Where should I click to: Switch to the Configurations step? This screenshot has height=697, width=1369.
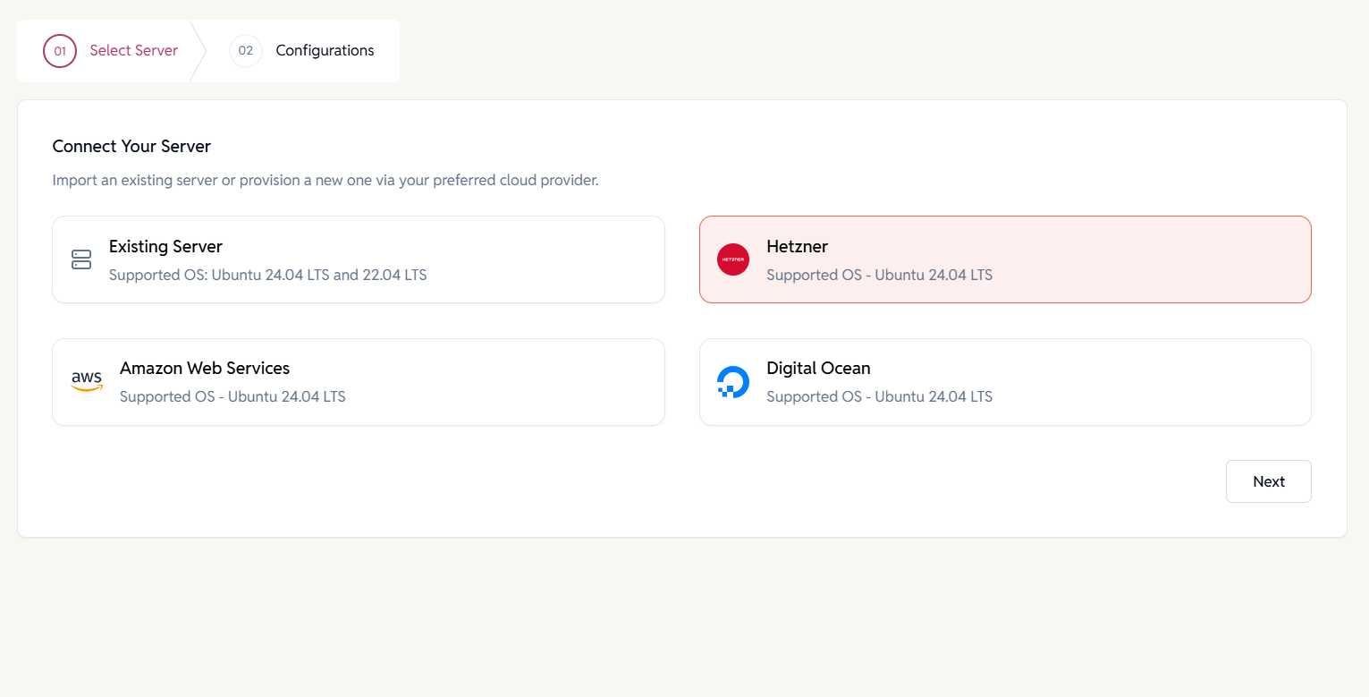point(325,51)
